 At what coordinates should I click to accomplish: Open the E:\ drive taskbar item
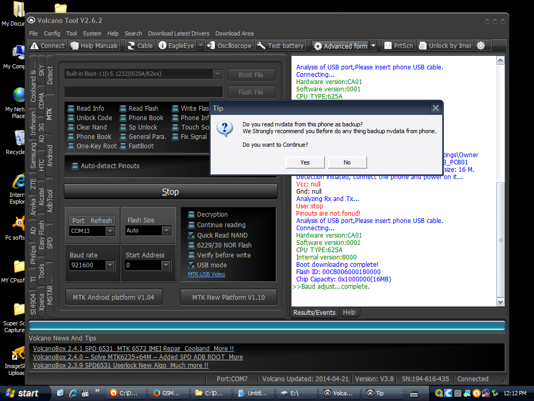(x=296, y=393)
